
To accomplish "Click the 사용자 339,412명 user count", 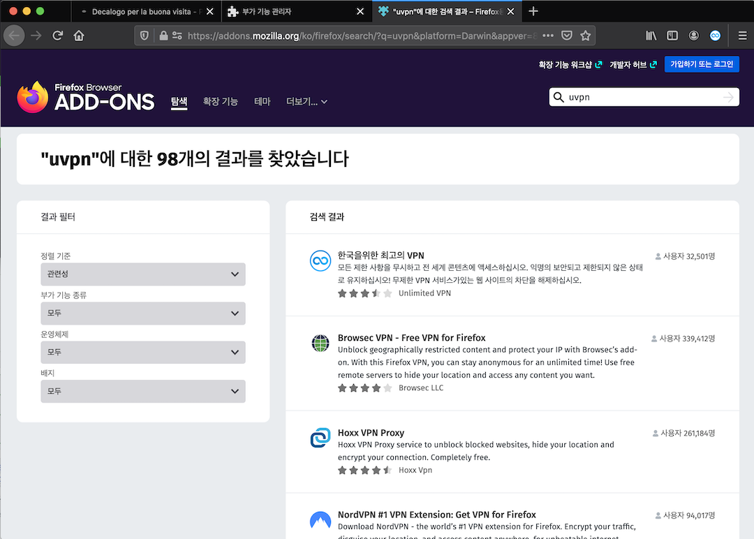I will click(683, 339).
